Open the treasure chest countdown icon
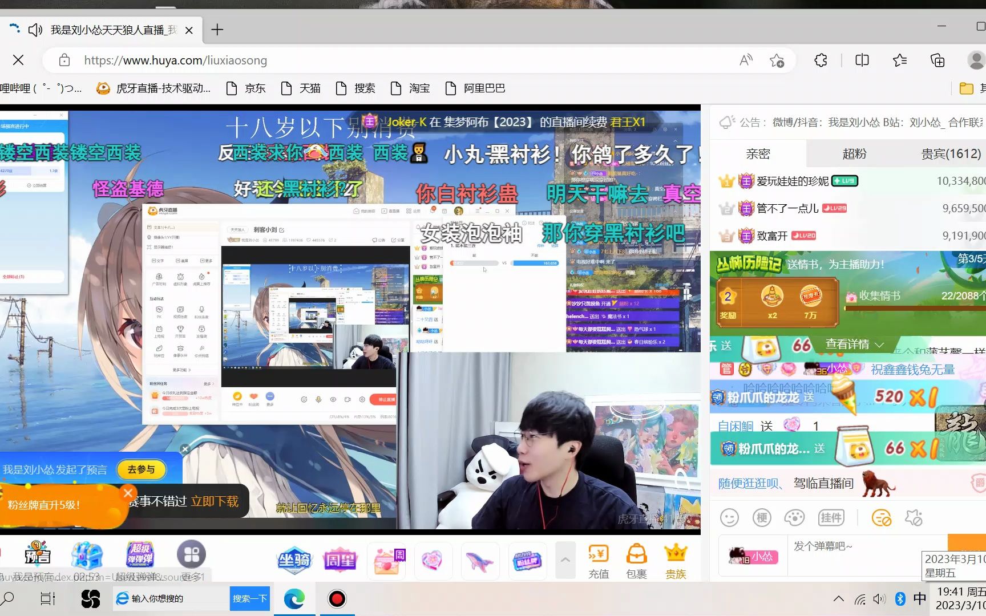This screenshot has height=616, width=986. [x=87, y=556]
